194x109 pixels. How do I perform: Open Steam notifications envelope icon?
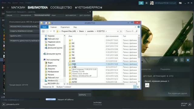click(147, 3)
